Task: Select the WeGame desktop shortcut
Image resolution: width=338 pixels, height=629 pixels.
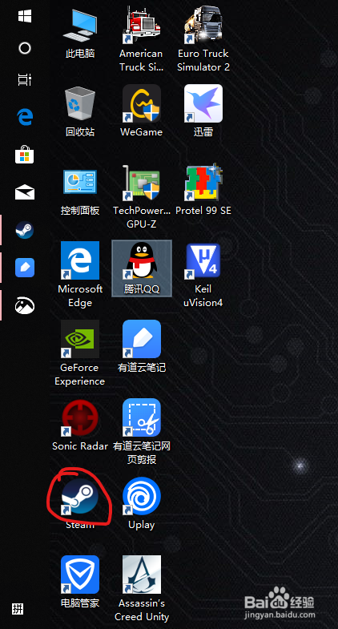Action: pyautogui.click(x=141, y=111)
